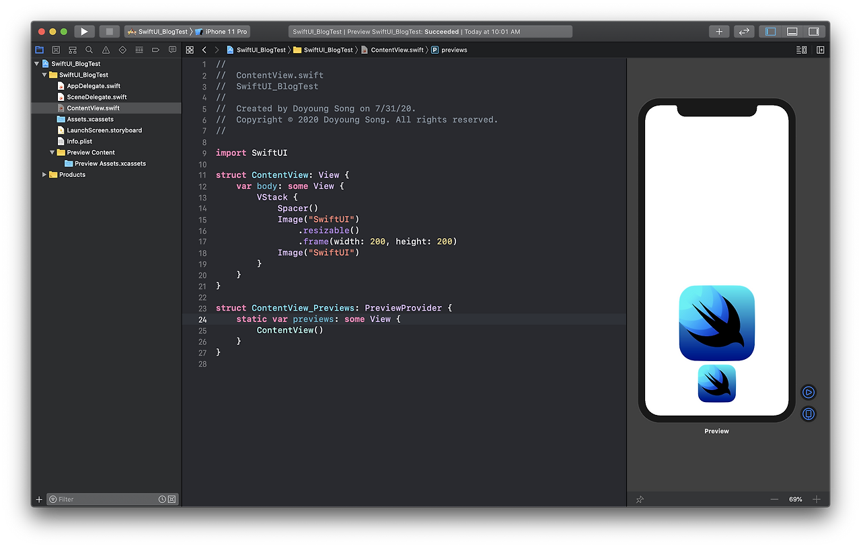Toggle the right inspector panel
861x548 pixels.
814,32
